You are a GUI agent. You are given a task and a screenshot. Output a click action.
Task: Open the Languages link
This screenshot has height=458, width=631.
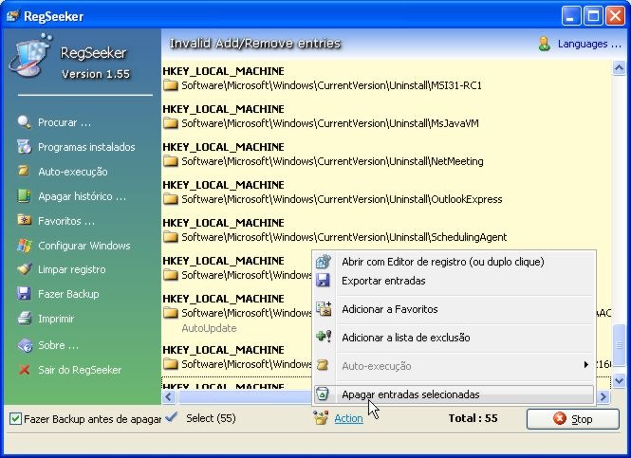coord(589,44)
